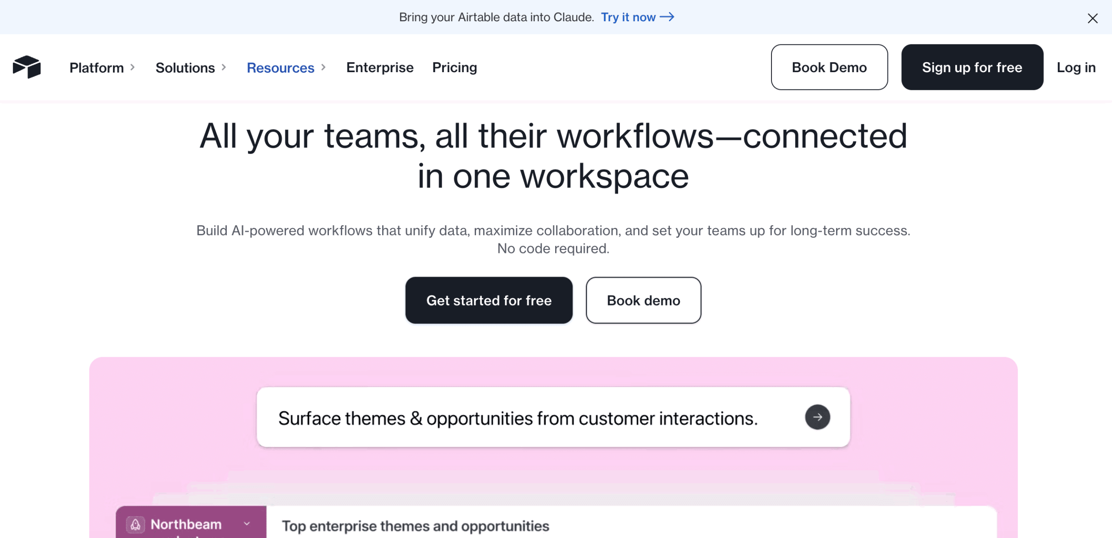
Task: Submit the prompt with the arrow button
Action: (x=817, y=417)
